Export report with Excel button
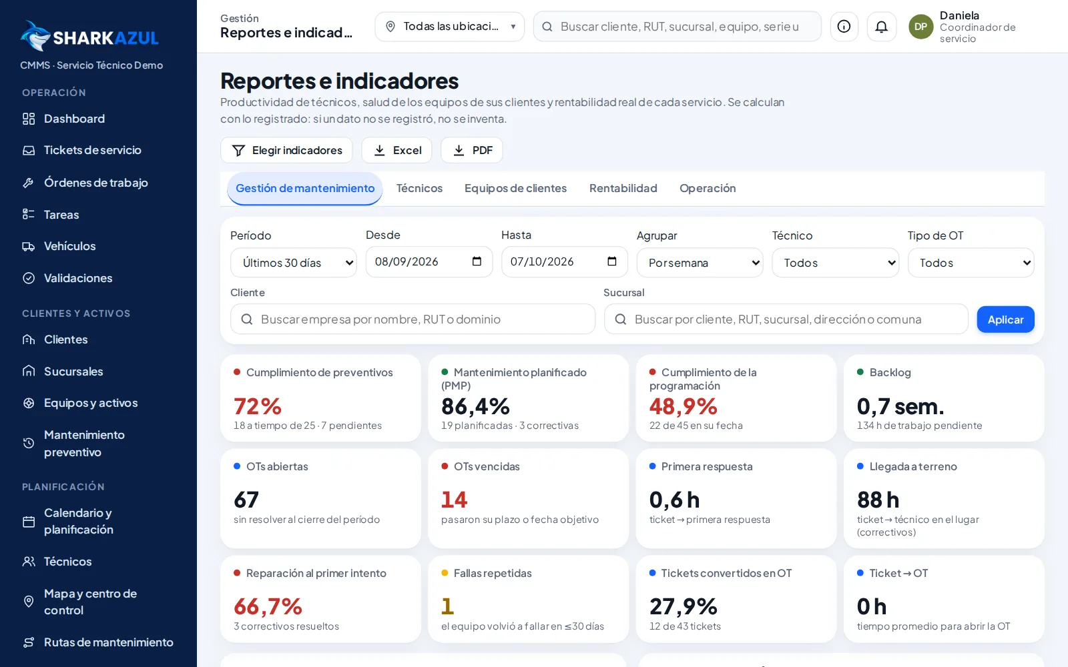This screenshot has height=667, width=1068. pos(396,150)
